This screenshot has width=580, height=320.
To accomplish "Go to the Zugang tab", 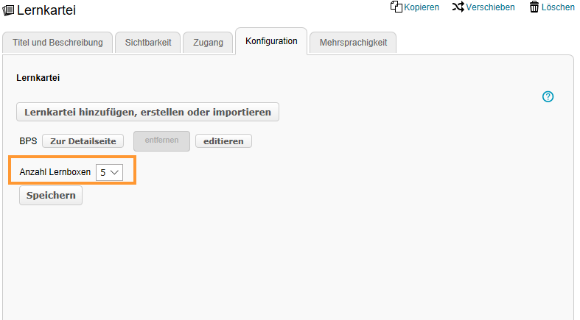I will 209,43.
